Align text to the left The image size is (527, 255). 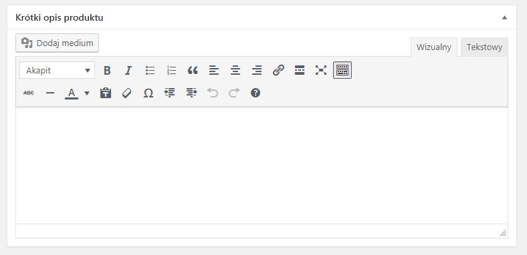point(214,70)
